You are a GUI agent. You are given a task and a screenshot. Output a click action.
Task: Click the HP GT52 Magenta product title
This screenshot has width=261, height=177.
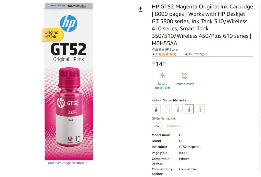click(202, 25)
